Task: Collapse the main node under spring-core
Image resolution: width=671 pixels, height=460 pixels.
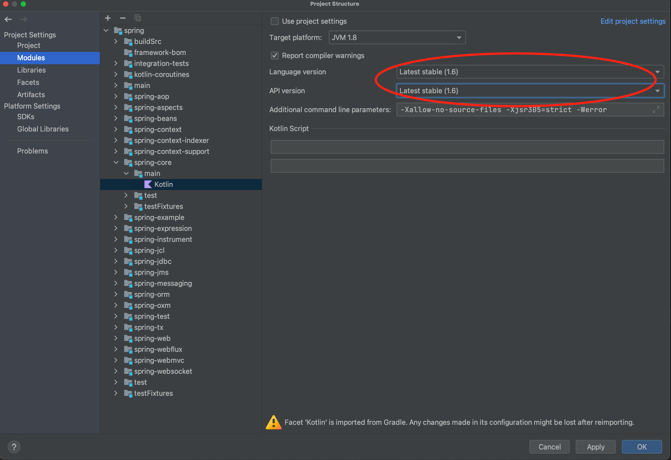Action: (126, 173)
